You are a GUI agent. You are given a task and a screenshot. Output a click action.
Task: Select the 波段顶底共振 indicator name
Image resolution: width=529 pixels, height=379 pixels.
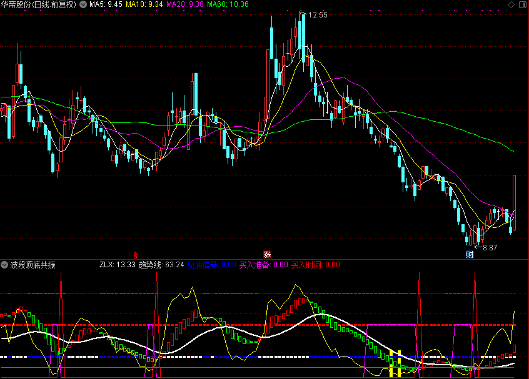pyautogui.click(x=33, y=265)
